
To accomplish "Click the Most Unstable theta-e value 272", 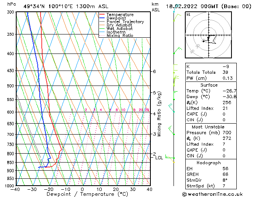I will pyautogui.click(x=227, y=138).
